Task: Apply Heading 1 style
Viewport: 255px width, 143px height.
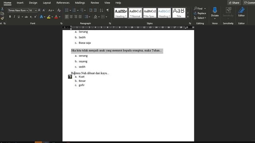Action: click(x=121, y=13)
